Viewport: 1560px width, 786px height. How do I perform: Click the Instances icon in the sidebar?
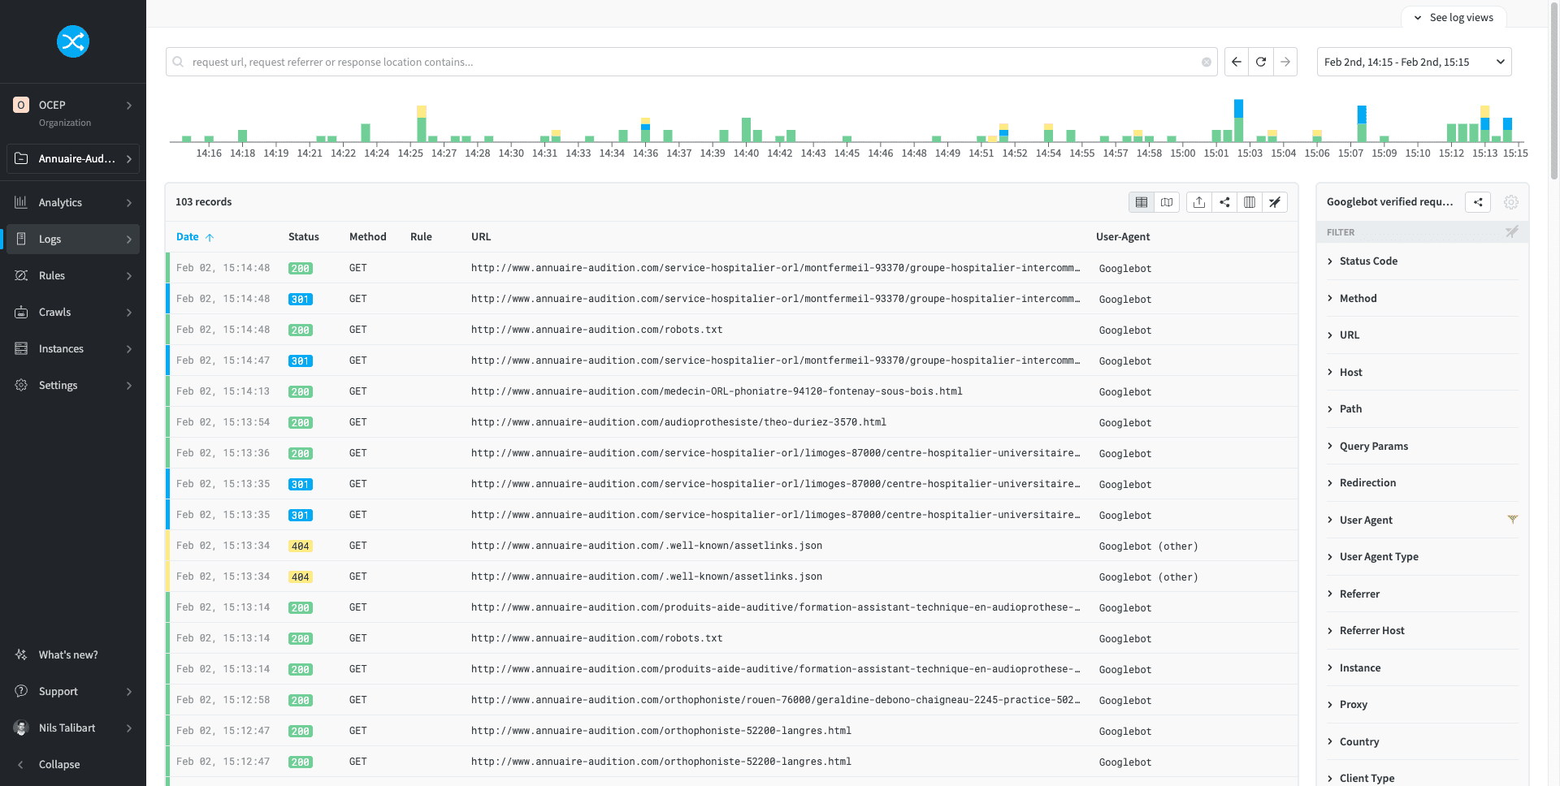[21, 348]
